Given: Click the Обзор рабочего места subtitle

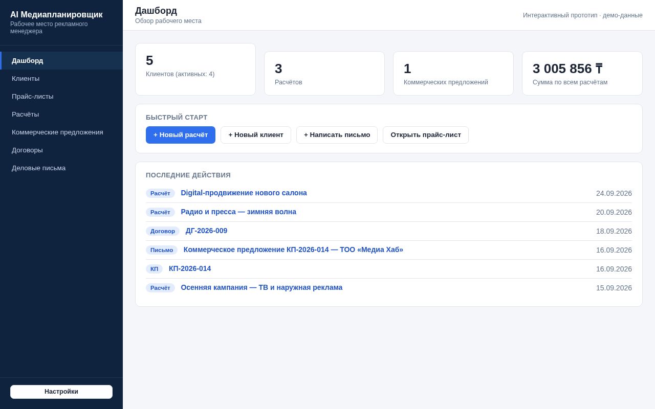Looking at the screenshot, I should (168, 21).
